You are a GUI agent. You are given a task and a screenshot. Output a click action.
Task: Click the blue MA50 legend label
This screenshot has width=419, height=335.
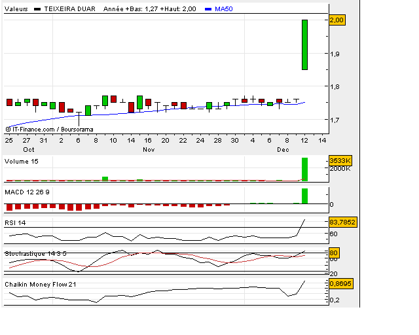pos(224,9)
